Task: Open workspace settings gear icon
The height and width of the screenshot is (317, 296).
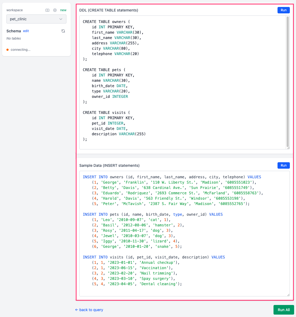Action: click(55, 10)
